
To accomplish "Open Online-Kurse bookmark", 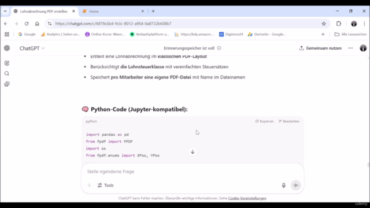I will click(105, 34).
